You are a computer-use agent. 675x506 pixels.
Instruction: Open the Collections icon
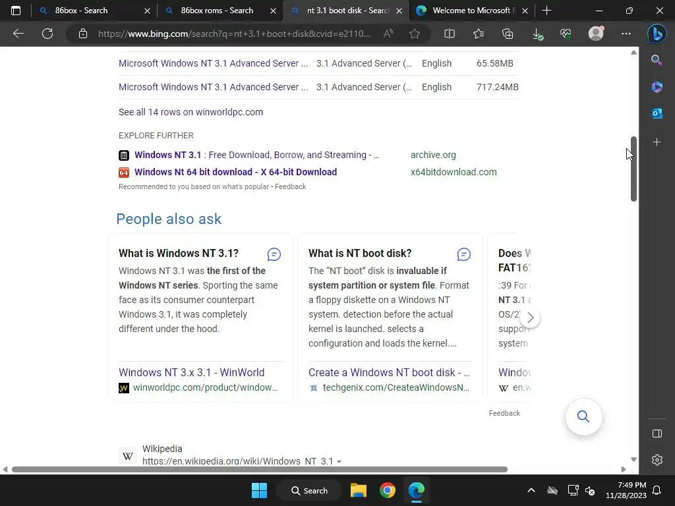pos(508,34)
